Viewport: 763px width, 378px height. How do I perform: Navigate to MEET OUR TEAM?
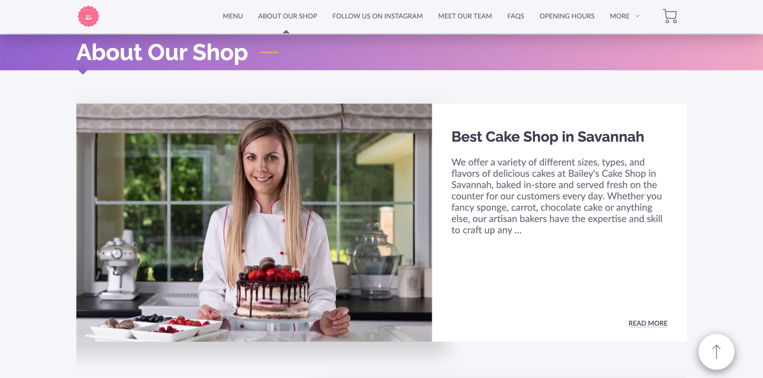coord(465,16)
